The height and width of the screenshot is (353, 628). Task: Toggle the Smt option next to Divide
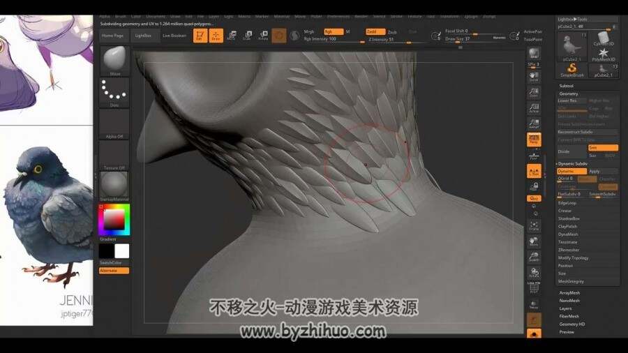point(603,148)
